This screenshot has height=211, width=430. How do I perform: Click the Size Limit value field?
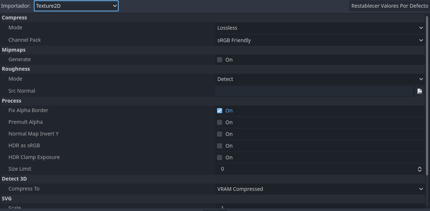click(x=315, y=169)
